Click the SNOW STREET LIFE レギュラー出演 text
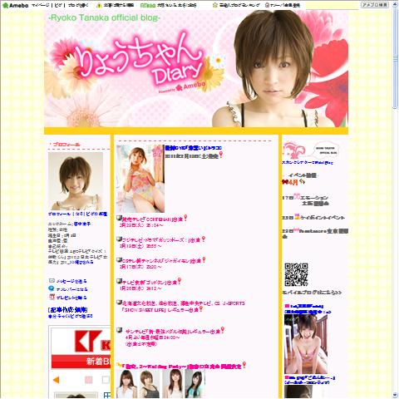Image resolution: width=399 pixels, height=399 pixels. click(160, 310)
